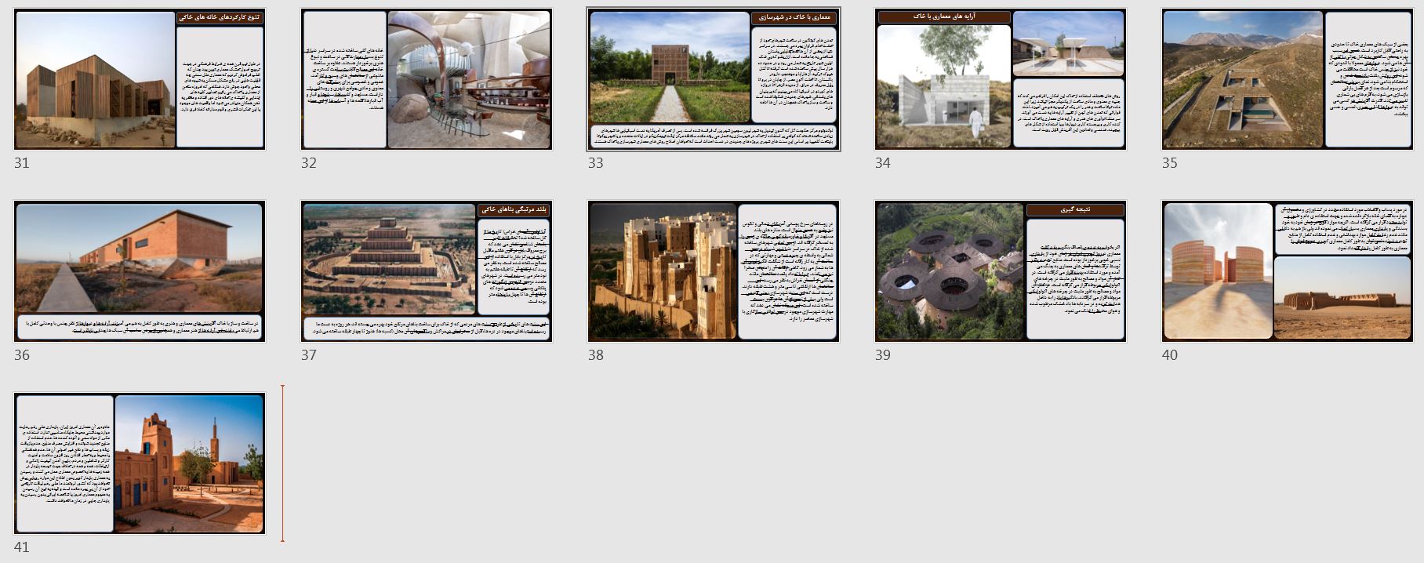
Task: Select slide 32 showing the curved organic interior
Action: 427,79
